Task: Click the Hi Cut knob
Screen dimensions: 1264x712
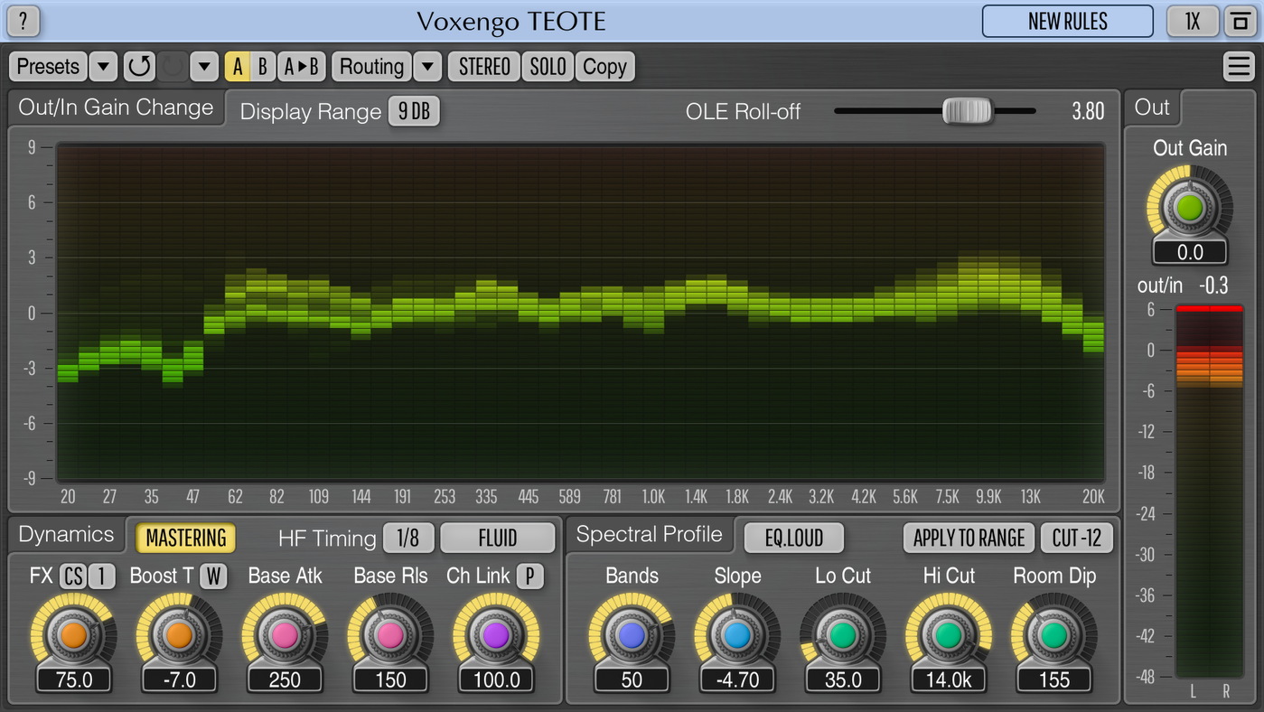Action: click(x=949, y=635)
